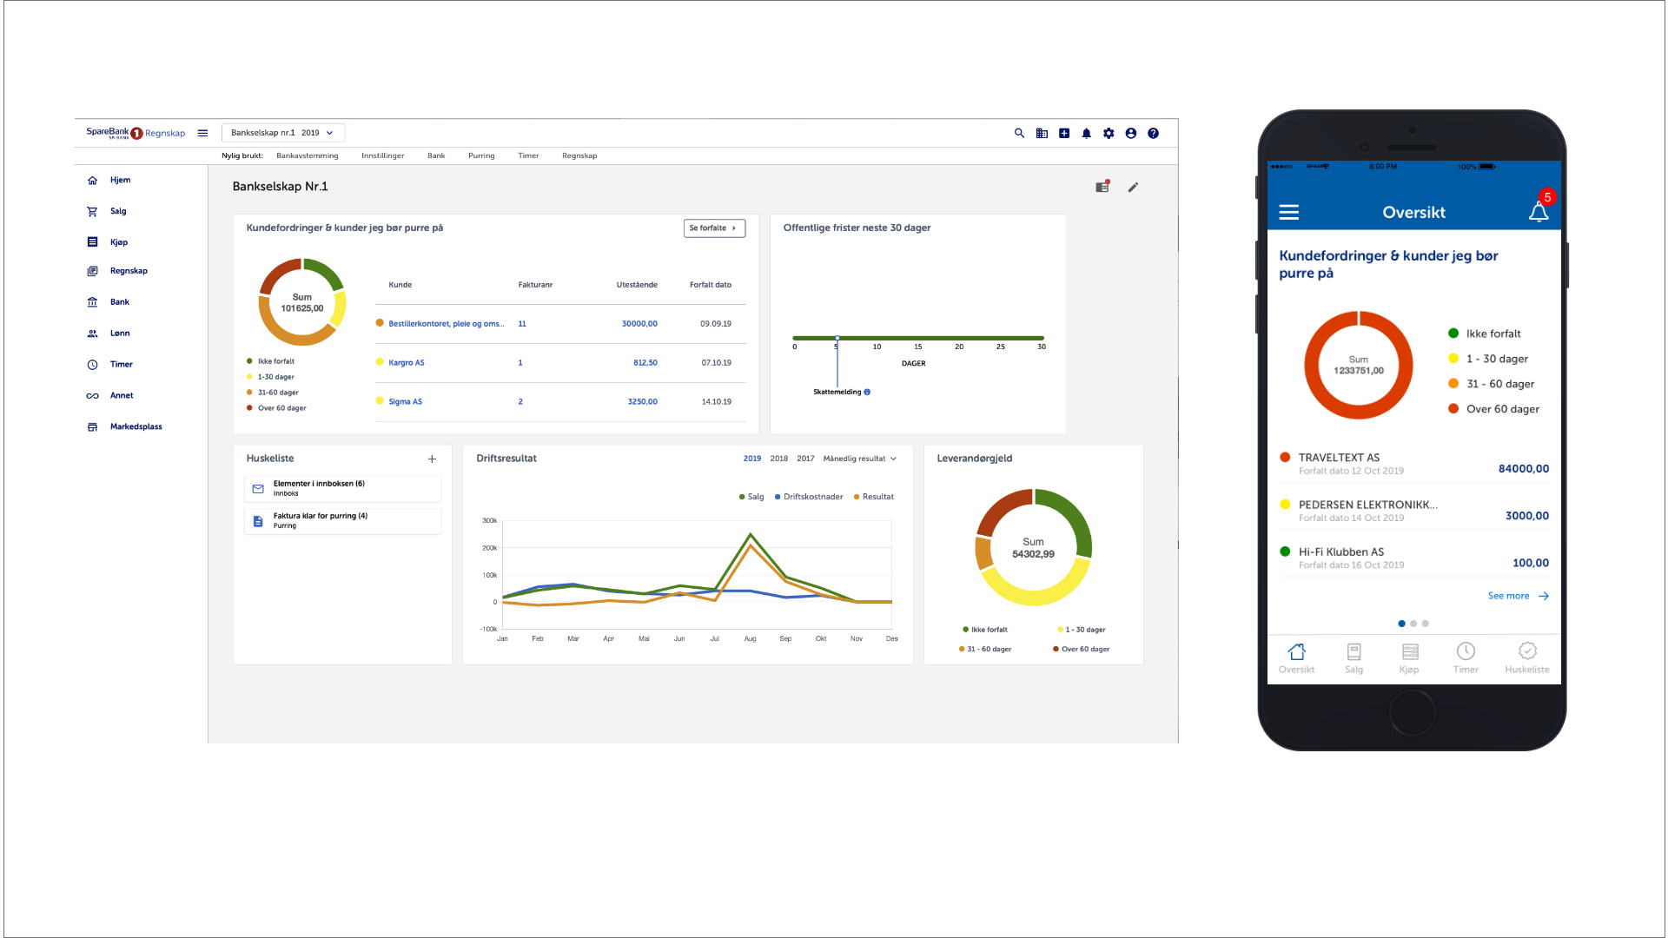Open phone notification bell with badge 5

1539,211
